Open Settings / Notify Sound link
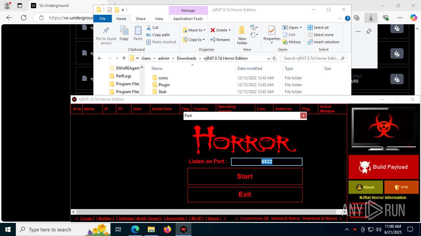Screen dimensions: 421x236 pos(139,218)
